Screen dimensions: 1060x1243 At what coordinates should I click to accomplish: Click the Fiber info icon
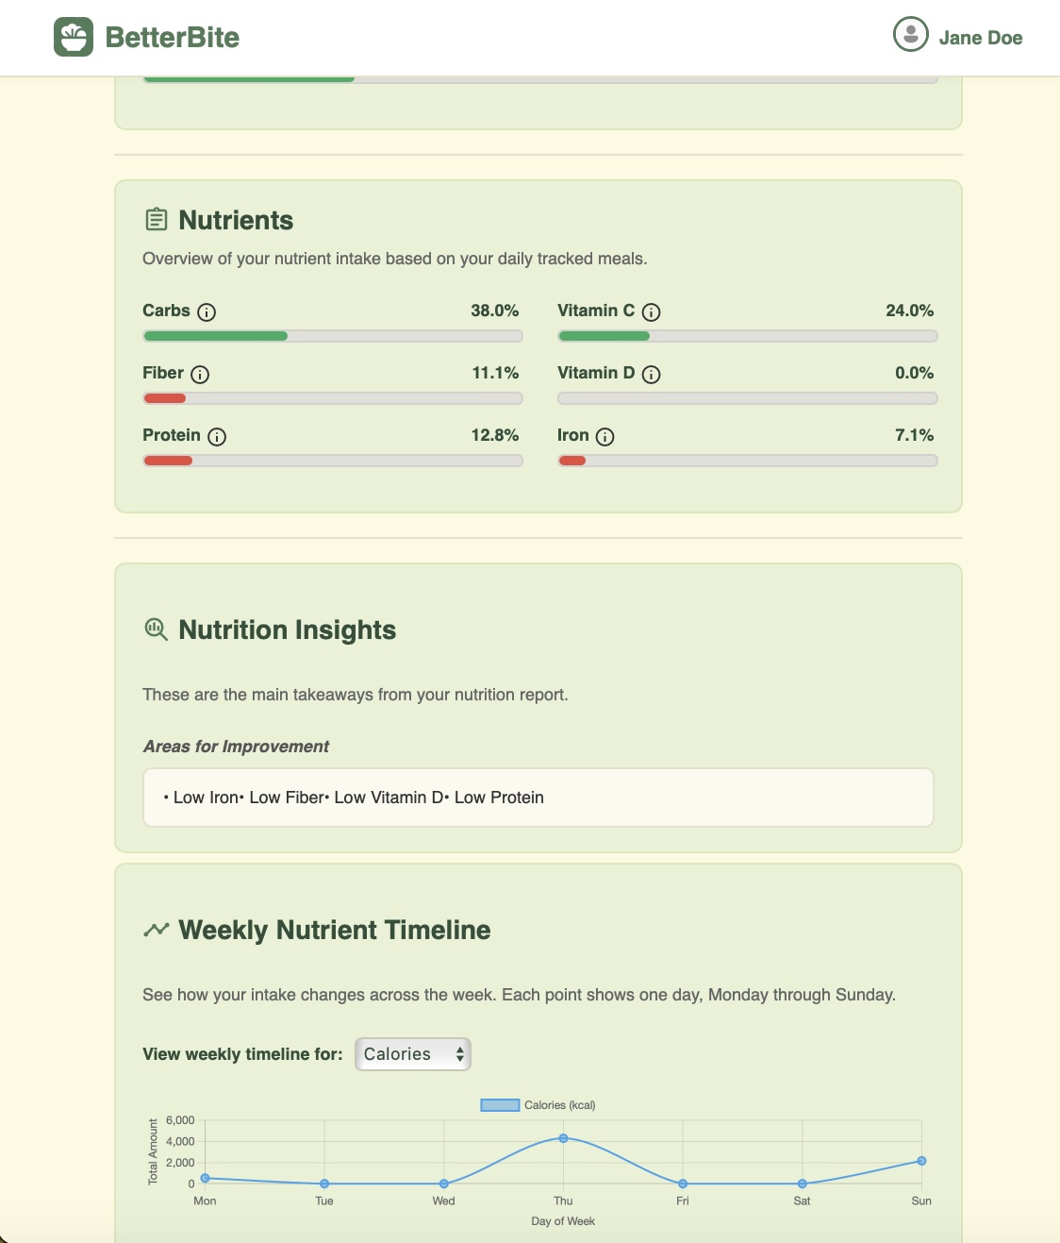(199, 375)
